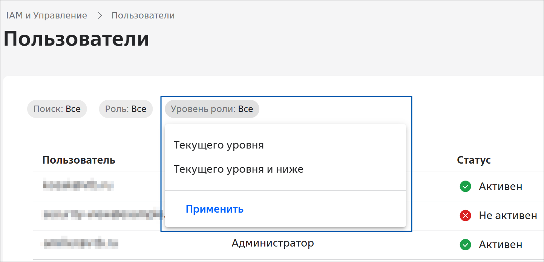Screen dimensions: 544x262
Task: Click the Статус column header
Action: click(474, 160)
